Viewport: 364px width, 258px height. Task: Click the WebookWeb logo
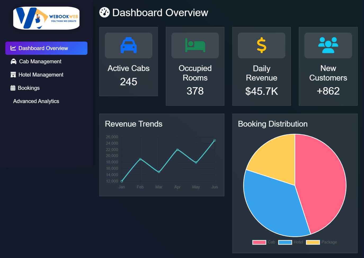(46, 18)
